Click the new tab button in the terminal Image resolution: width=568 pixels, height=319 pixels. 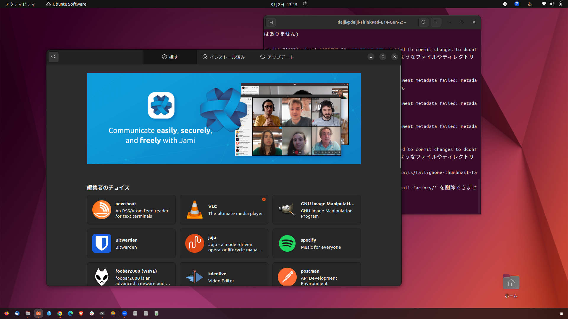click(271, 22)
